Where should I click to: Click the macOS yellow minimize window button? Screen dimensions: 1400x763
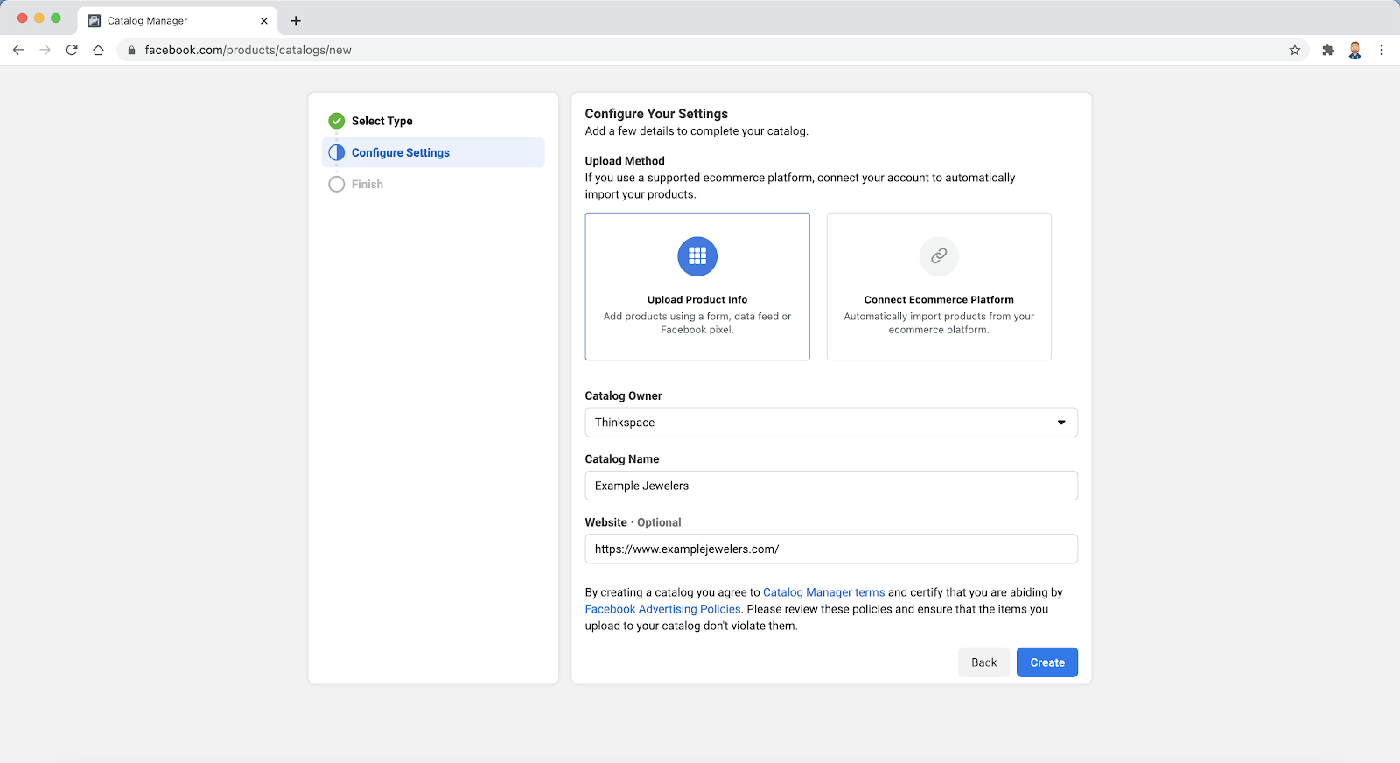click(38, 17)
